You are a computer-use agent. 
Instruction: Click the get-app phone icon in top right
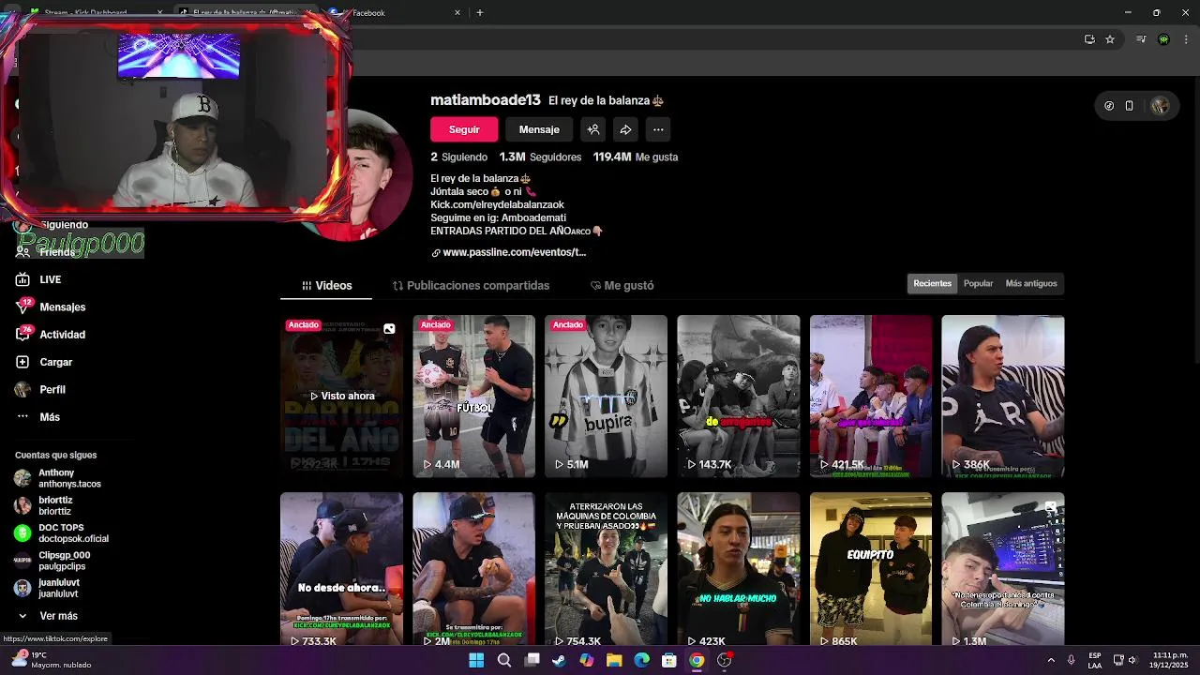tap(1130, 106)
